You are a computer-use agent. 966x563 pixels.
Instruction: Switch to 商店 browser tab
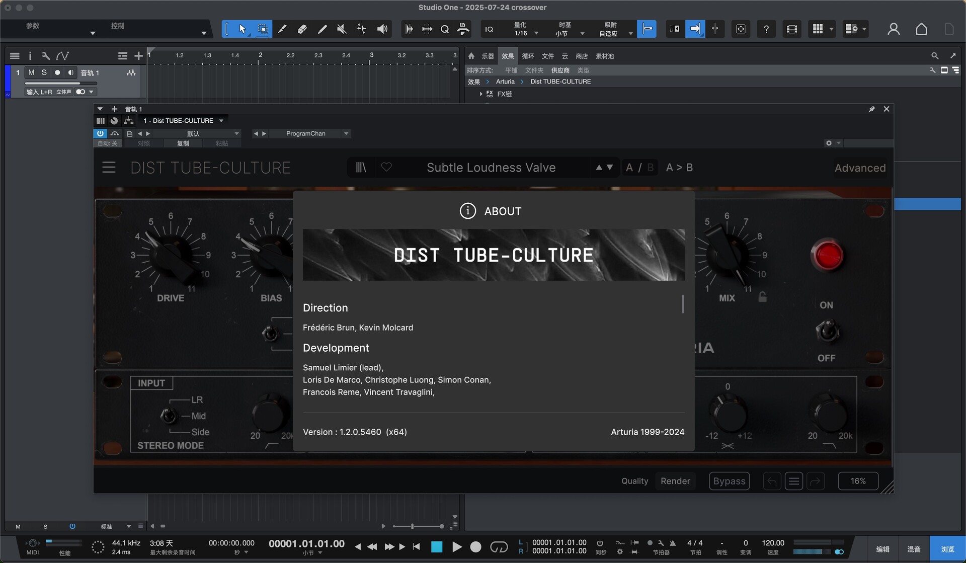(x=582, y=56)
